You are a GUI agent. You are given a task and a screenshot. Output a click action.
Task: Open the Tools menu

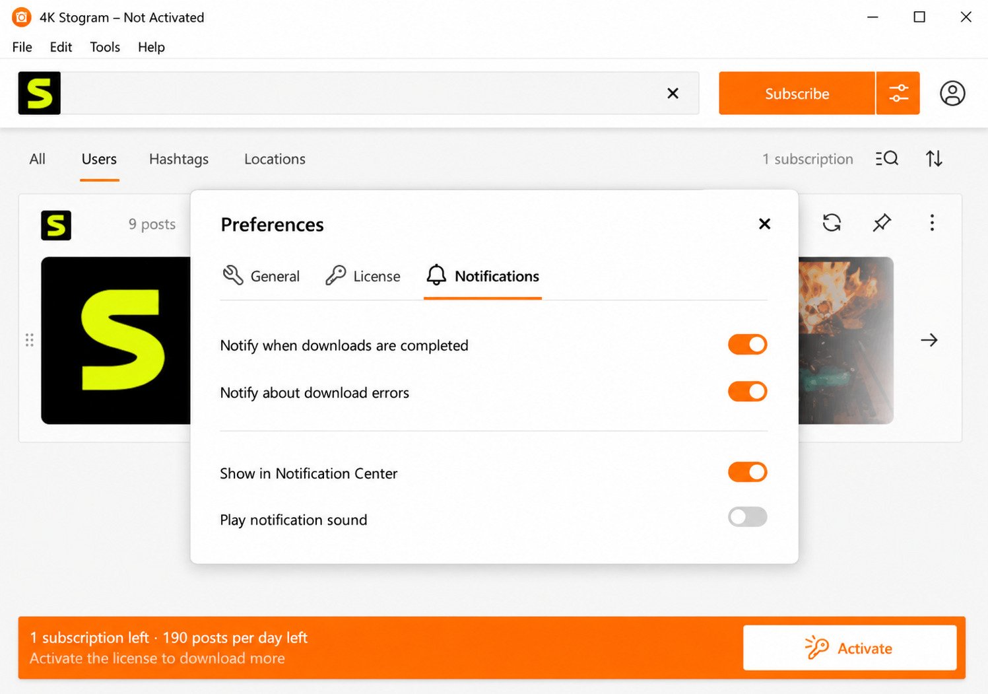(x=105, y=47)
